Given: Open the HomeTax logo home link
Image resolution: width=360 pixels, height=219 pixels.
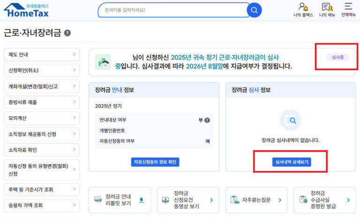Looking at the screenshot, I should click(x=26, y=10).
